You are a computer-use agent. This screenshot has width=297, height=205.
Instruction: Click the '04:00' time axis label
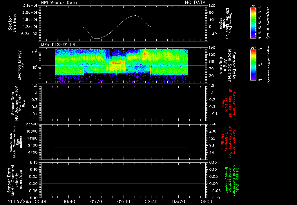pyautogui.click(x=206, y=202)
